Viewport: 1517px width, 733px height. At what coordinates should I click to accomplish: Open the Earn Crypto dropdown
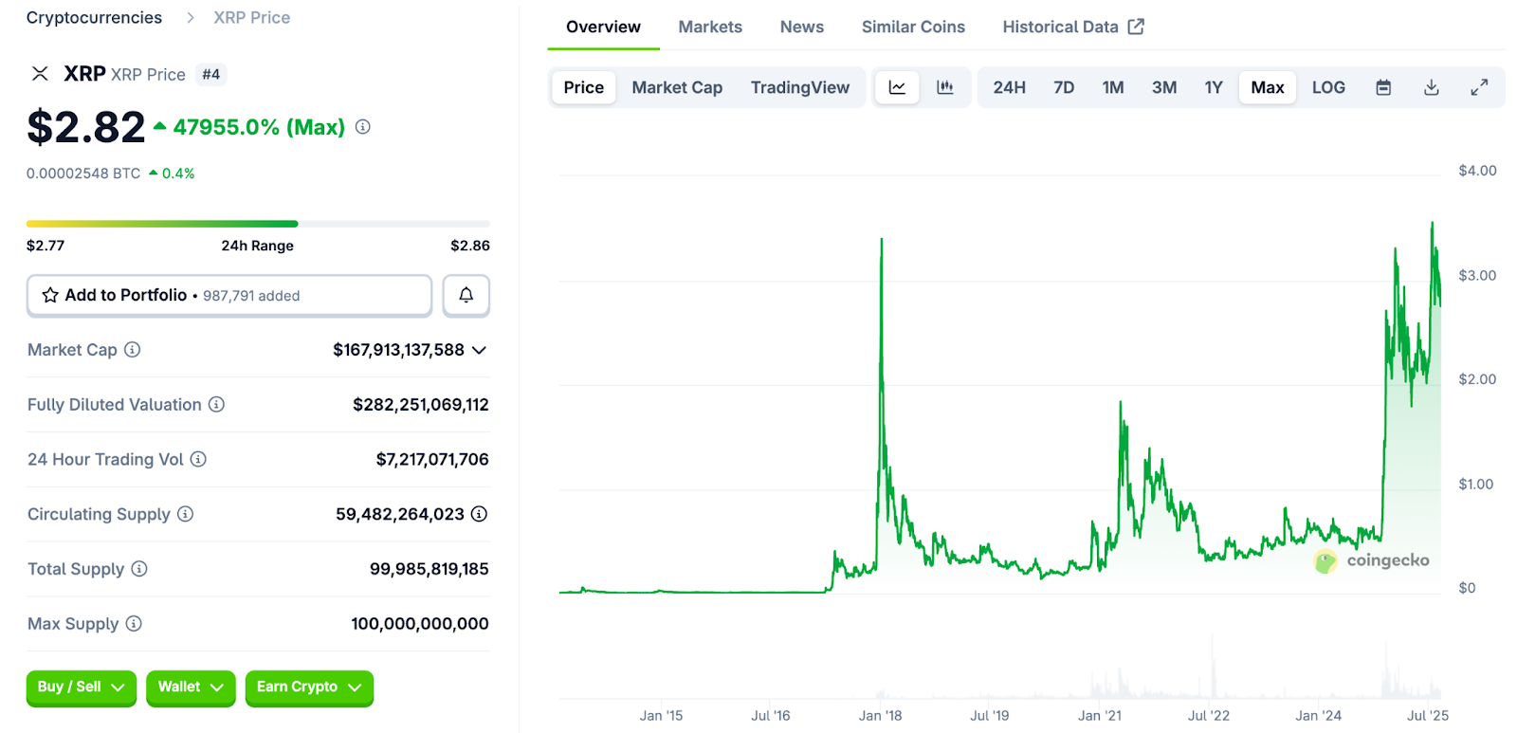[x=308, y=687]
